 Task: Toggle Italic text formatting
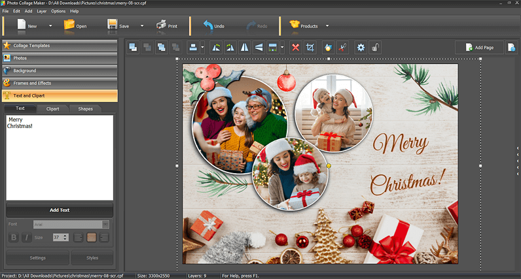click(27, 237)
